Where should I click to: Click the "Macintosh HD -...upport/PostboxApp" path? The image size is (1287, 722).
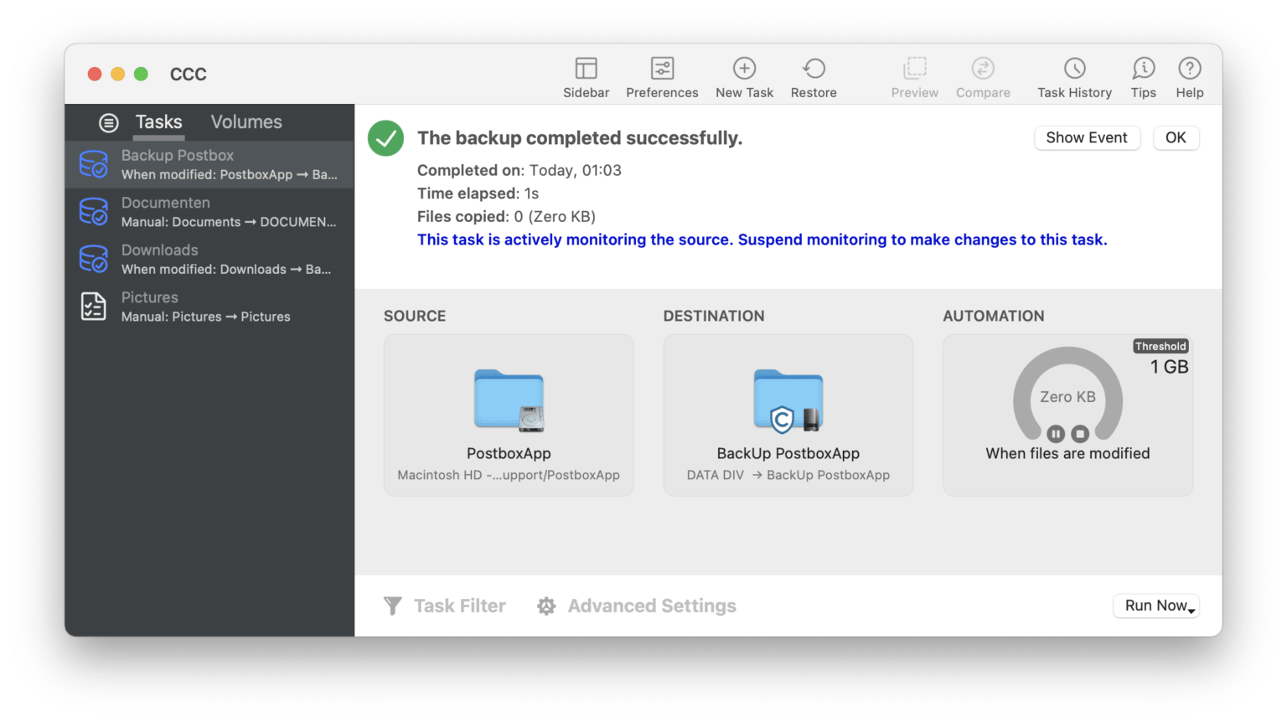pyautogui.click(x=509, y=475)
